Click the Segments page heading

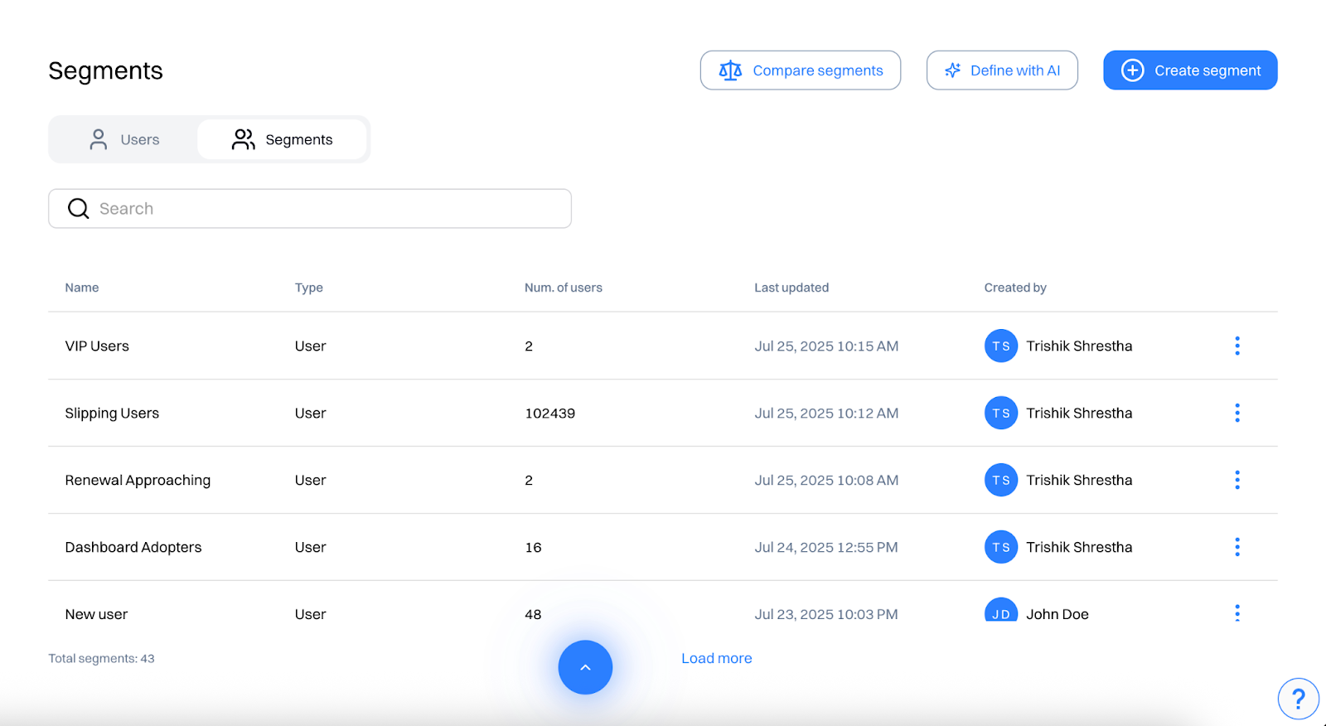[105, 70]
